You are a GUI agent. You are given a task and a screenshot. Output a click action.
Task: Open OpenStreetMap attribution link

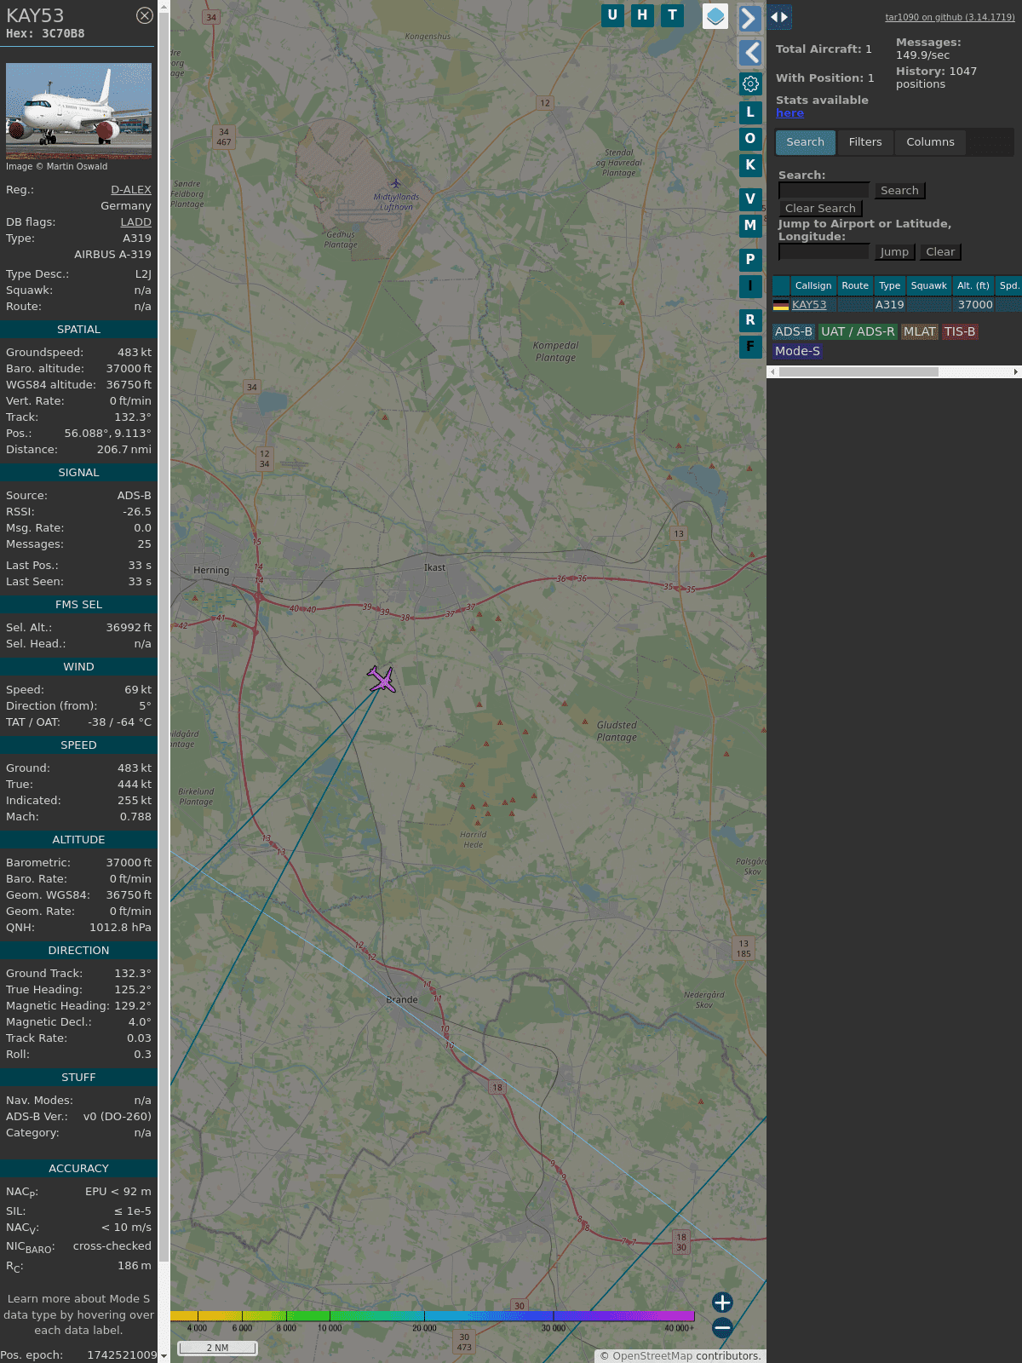[652, 1356]
